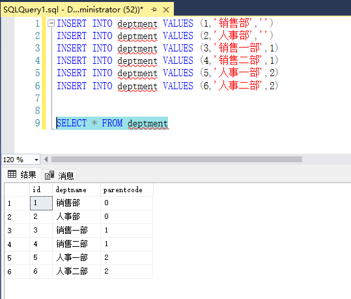Collapse the code block on line 1
The image size is (351, 299).
(x=51, y=23)
